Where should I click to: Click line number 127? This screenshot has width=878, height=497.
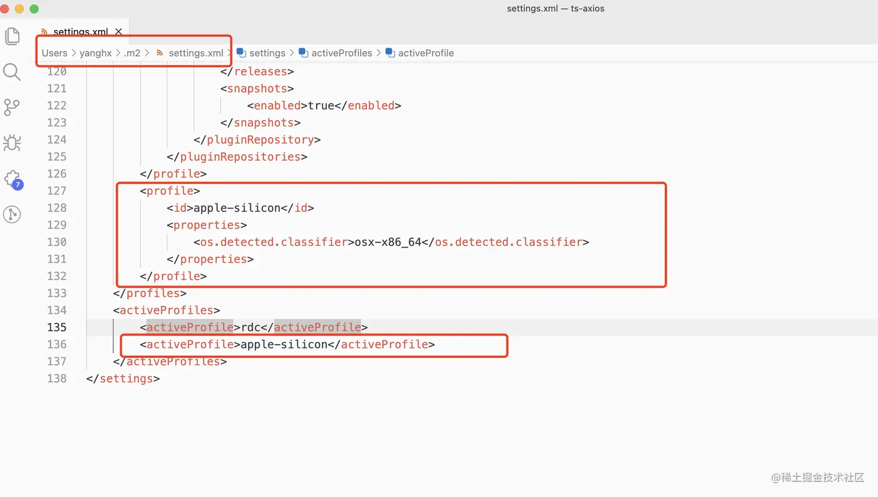(x=57, y=191)
